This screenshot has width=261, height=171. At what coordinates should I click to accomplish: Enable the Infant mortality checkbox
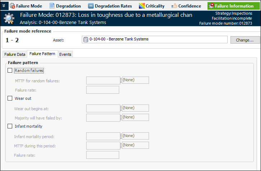pos(10,126)
